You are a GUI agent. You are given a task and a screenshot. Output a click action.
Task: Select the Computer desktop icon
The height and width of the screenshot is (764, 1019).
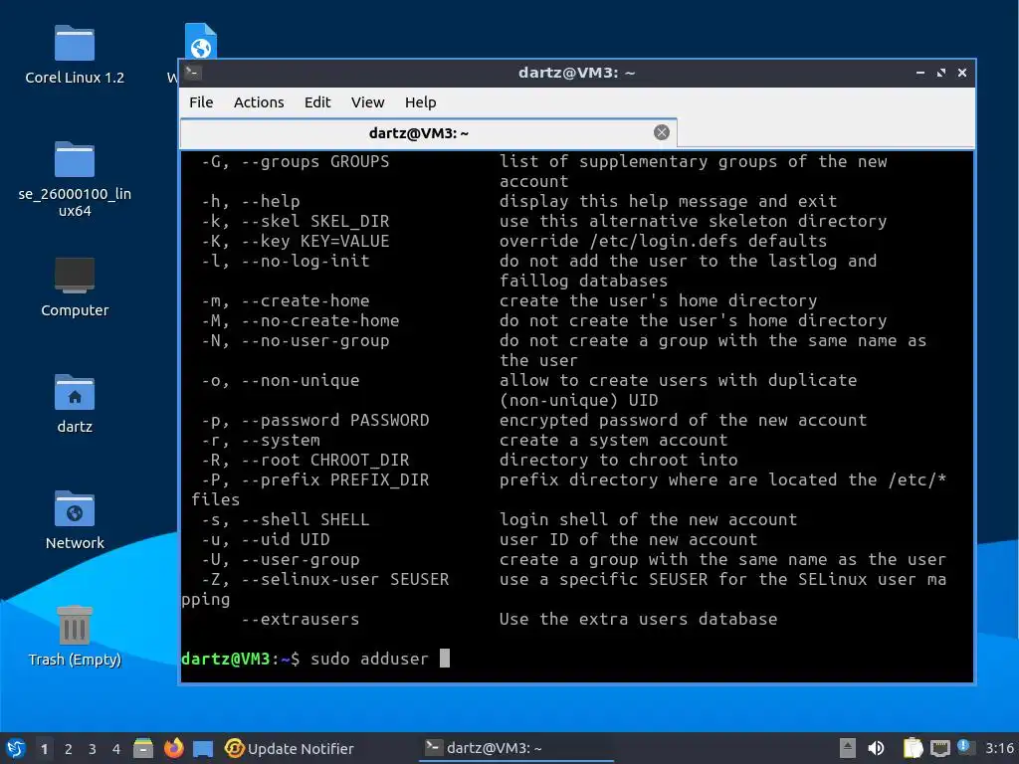(75, 287)
